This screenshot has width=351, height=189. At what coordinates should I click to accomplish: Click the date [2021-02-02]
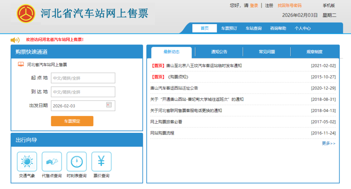323,66
